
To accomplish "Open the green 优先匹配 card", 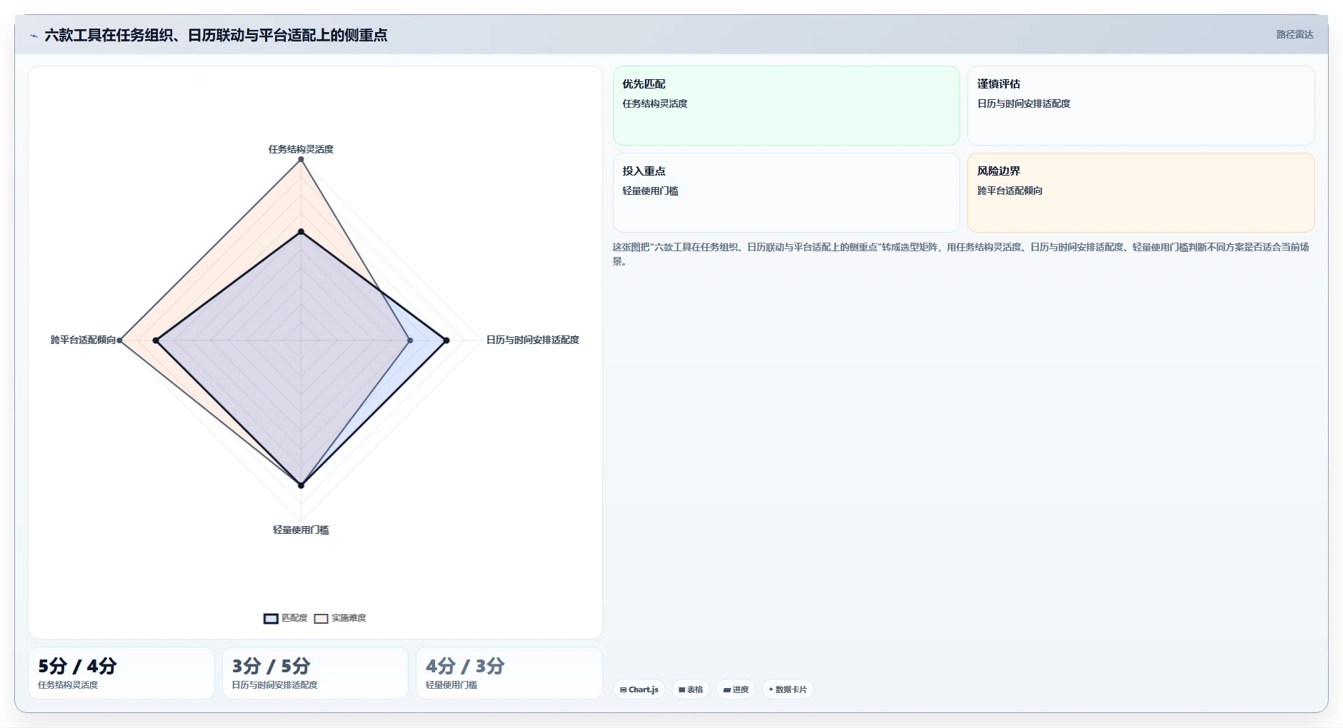I will point(786,106).
